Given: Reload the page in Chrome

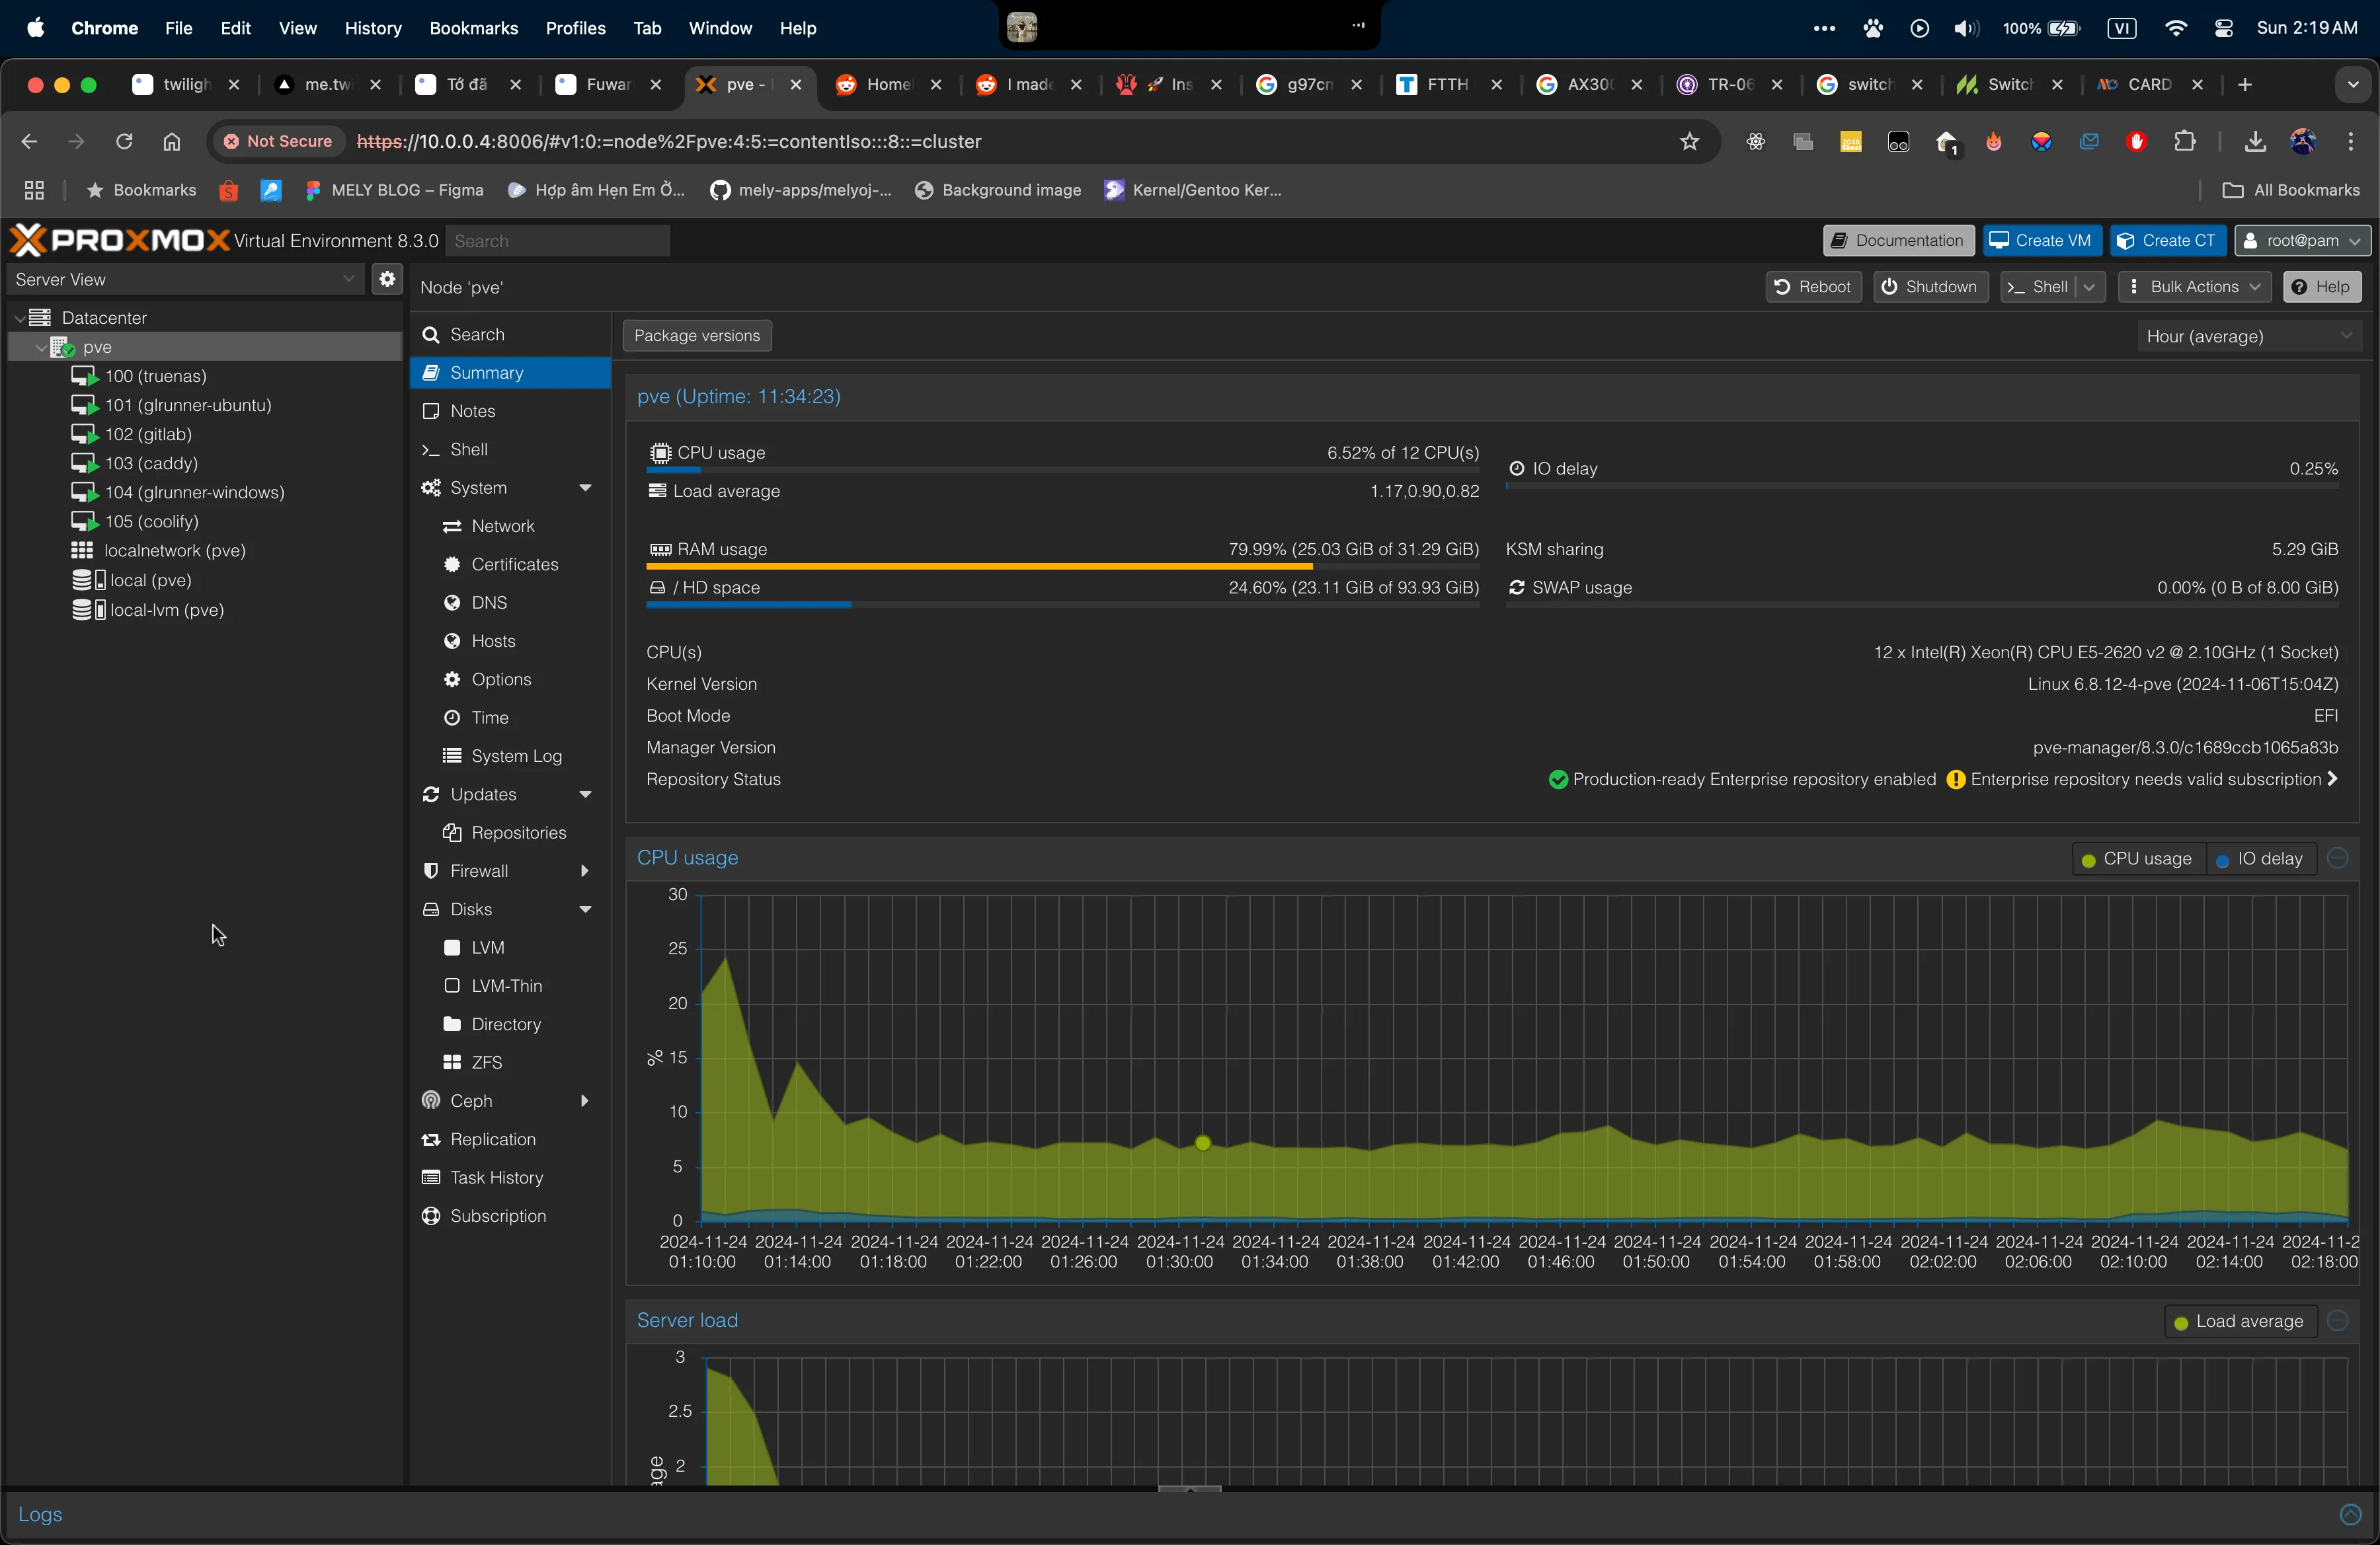Looking at the screenshot, I should click(x=124, y=142).
